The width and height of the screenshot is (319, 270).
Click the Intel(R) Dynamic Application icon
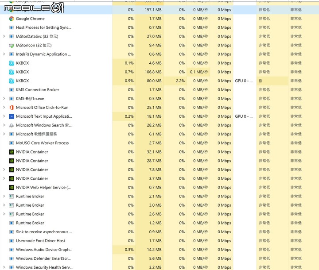tap(12, 54)
